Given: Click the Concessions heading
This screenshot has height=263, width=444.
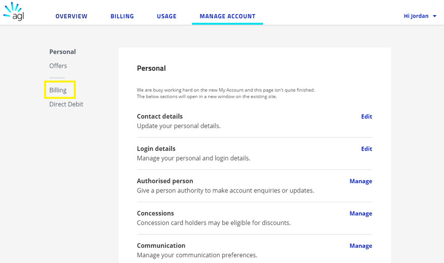Looking at the screenshot, I should point(156,214).
